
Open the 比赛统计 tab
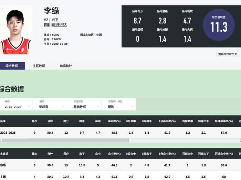[66, 66]
